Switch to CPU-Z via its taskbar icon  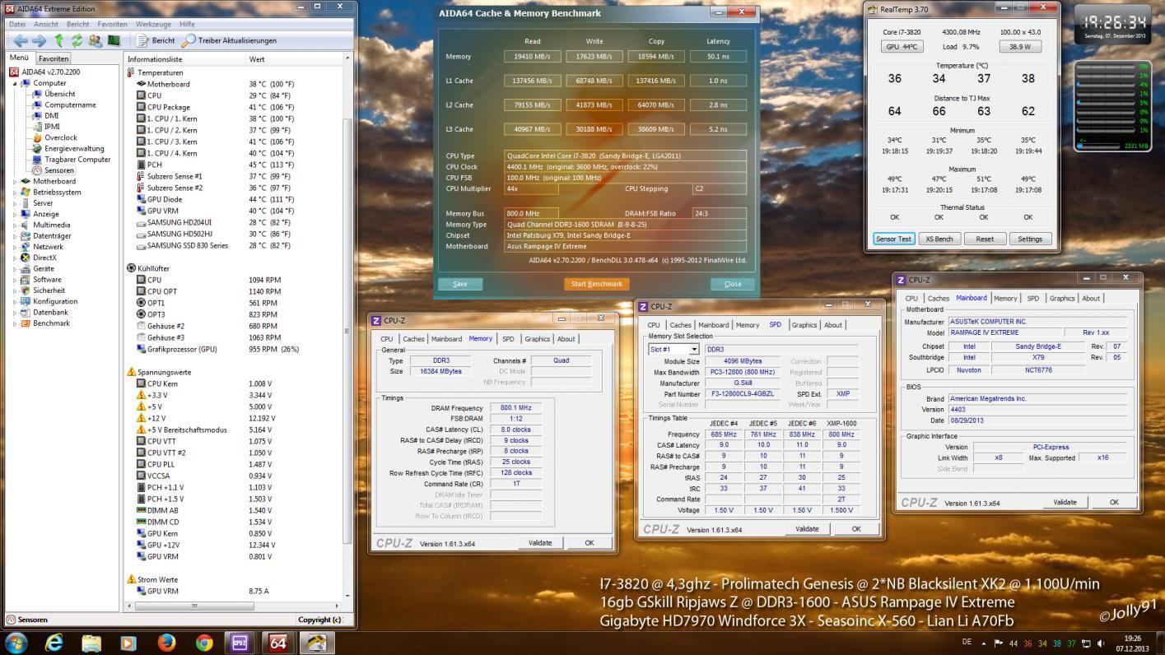(240, 642)
